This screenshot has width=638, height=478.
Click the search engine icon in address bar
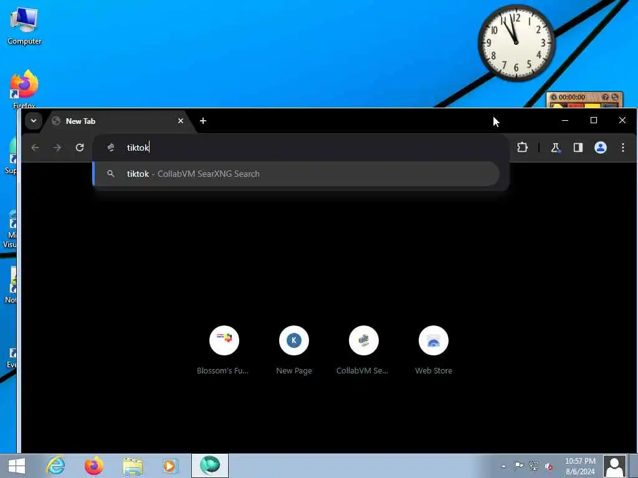tap(111, 148)
